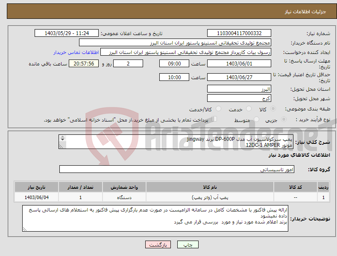Screen dimensions: 337x256
Task: Click the response time field 09:00
Action: pyautogui.click(x=174, y=63)
